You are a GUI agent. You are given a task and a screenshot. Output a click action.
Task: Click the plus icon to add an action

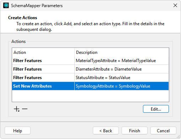(x=17, y=109)
